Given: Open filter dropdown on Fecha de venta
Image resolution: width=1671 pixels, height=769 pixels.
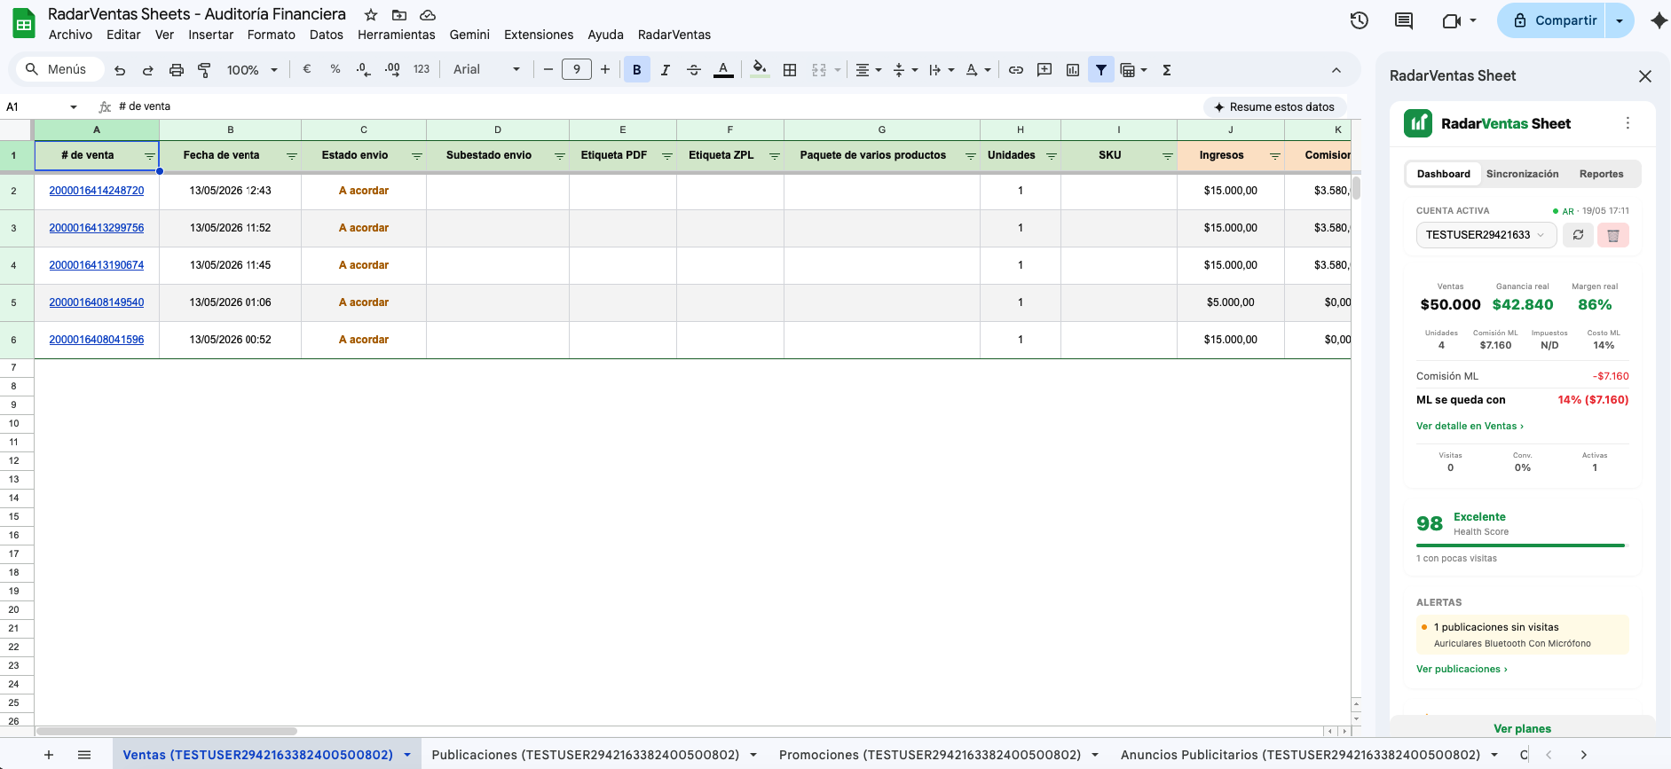Looking at the screenshot, I should coord(292,156).
